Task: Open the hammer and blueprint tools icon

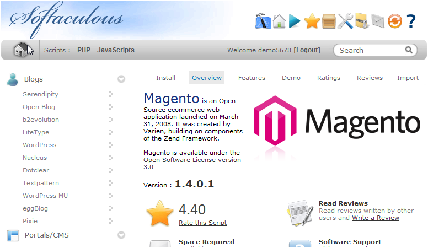Action: (263, 21)
